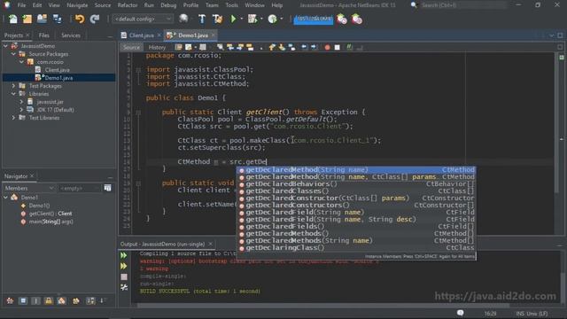Click Find Selection icon in editor toolbar
The image size is (567, 319).
point(221,47)
